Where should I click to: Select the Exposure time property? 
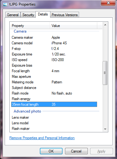pos(22,54)
